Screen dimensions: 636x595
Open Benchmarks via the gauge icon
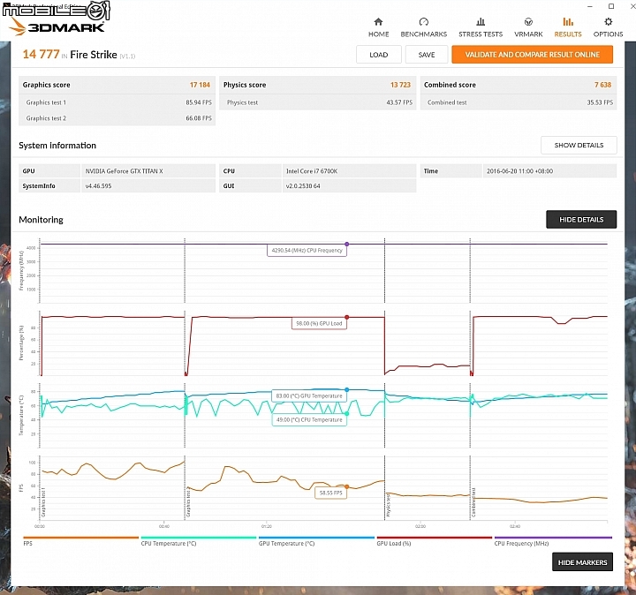pyautogui.click(x=423, y=21)
